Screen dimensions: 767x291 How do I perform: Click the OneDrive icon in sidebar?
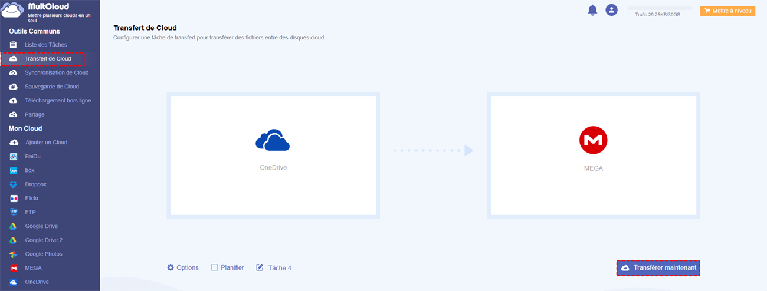coord(14,282)
